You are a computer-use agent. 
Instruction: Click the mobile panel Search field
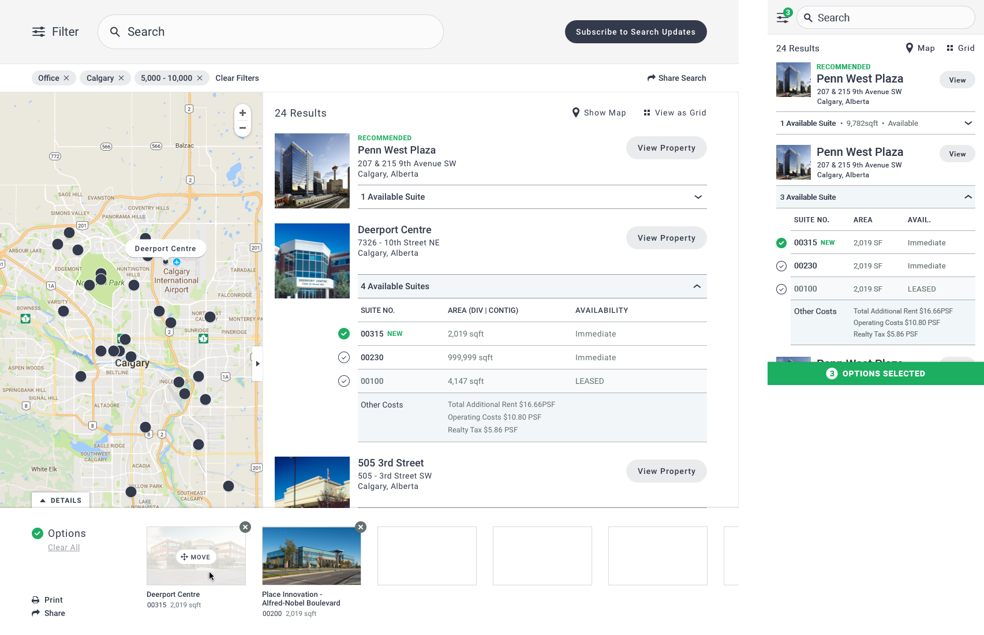tap(886, 17)
